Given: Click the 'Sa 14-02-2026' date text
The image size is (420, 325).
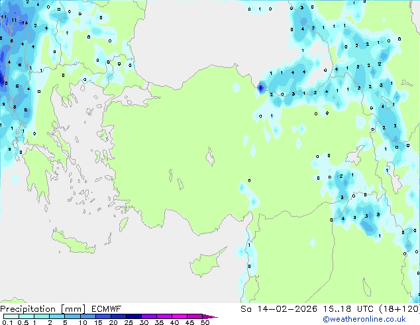Looking at the screenshot, I should (279, 309).
